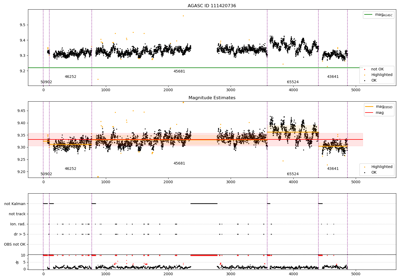The height and width of the screenshot is (280, 400).
Task: Click the title 'AGASC ID 111420736'
Action: coord(212,6)
